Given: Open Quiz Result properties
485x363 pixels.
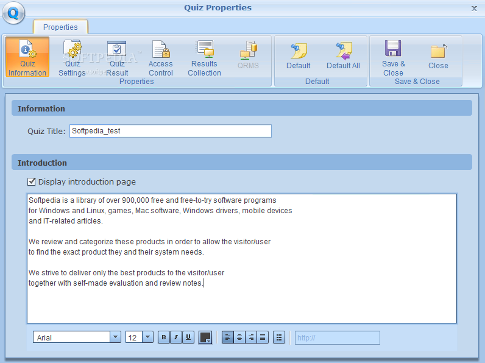Looking at the screenshot, I should click(x=117, y=57).
